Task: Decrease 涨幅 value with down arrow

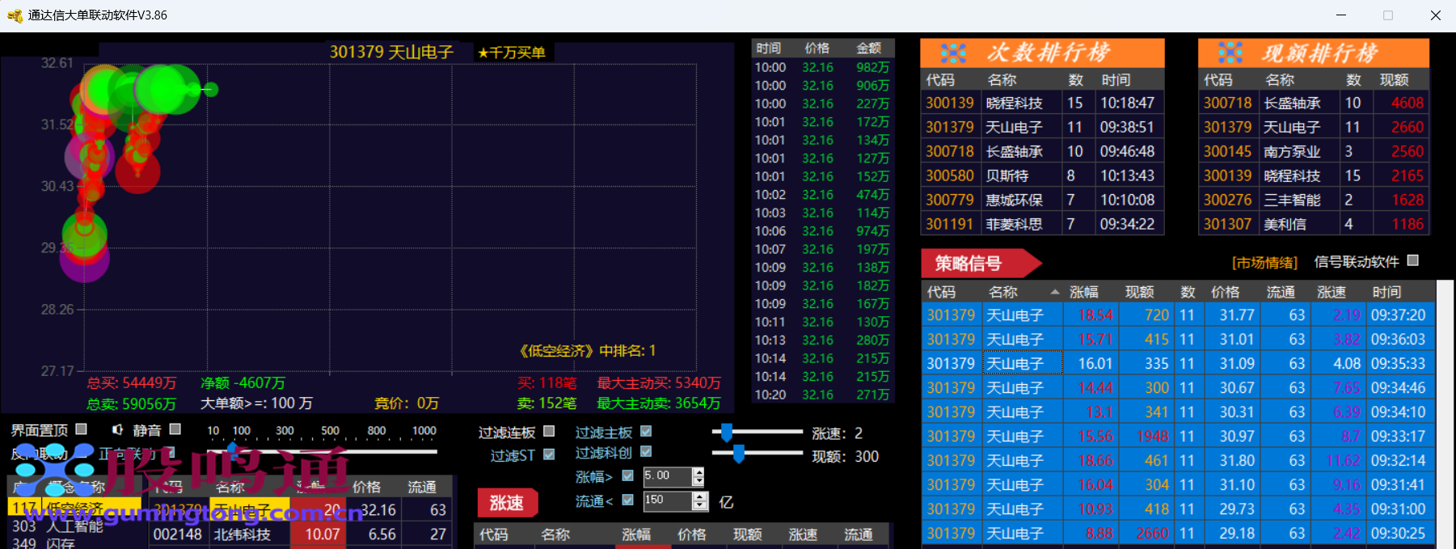Action: [x=698, y=481]
